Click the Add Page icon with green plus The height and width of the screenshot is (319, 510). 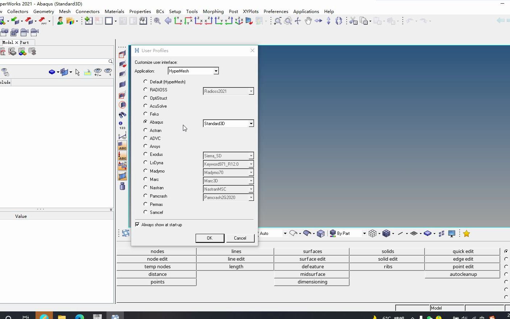coord(88,21)
